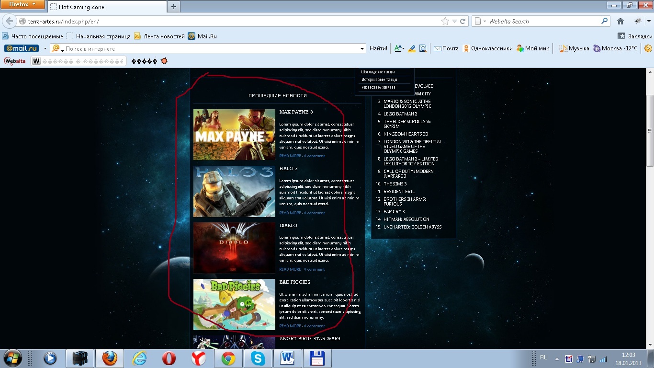Screen dimensions: 654x368
Task: Select 'Исторические танцы' menu entry
Action: tap(379, 80)
